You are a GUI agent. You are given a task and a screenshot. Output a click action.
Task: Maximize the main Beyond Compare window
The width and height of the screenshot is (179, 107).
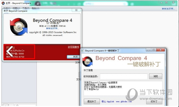coord(166,3)
